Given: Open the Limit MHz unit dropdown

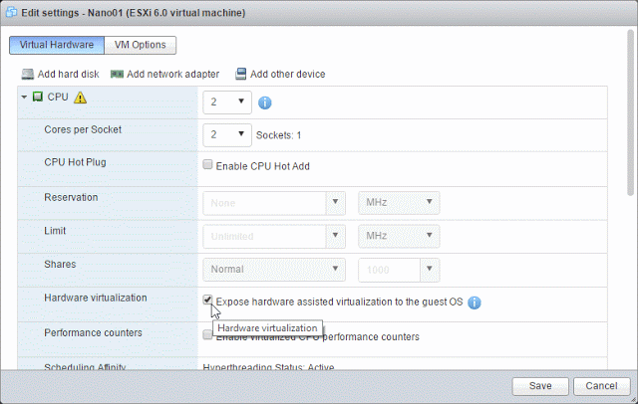Looking at the screenshot, I should 399,236.
